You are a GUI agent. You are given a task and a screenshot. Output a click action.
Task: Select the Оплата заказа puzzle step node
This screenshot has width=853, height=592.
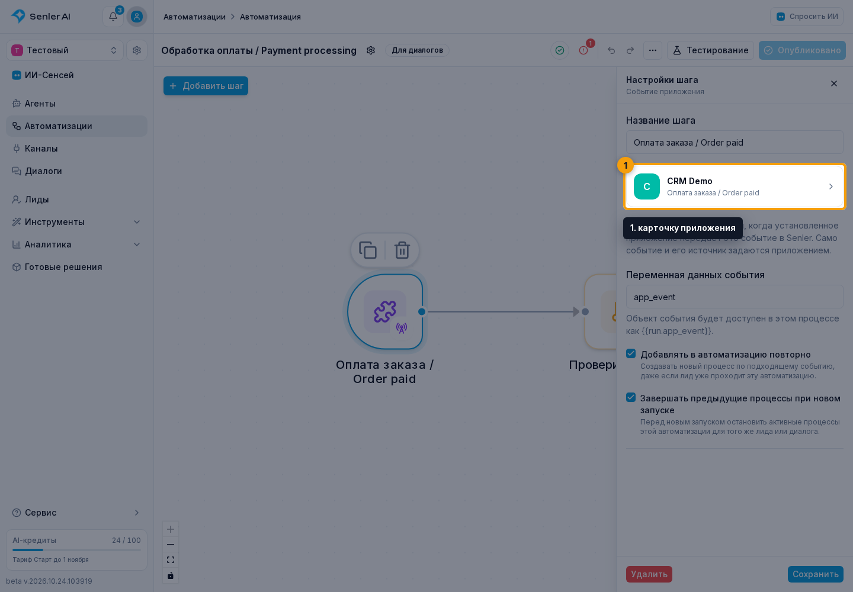tap(385, 311)
